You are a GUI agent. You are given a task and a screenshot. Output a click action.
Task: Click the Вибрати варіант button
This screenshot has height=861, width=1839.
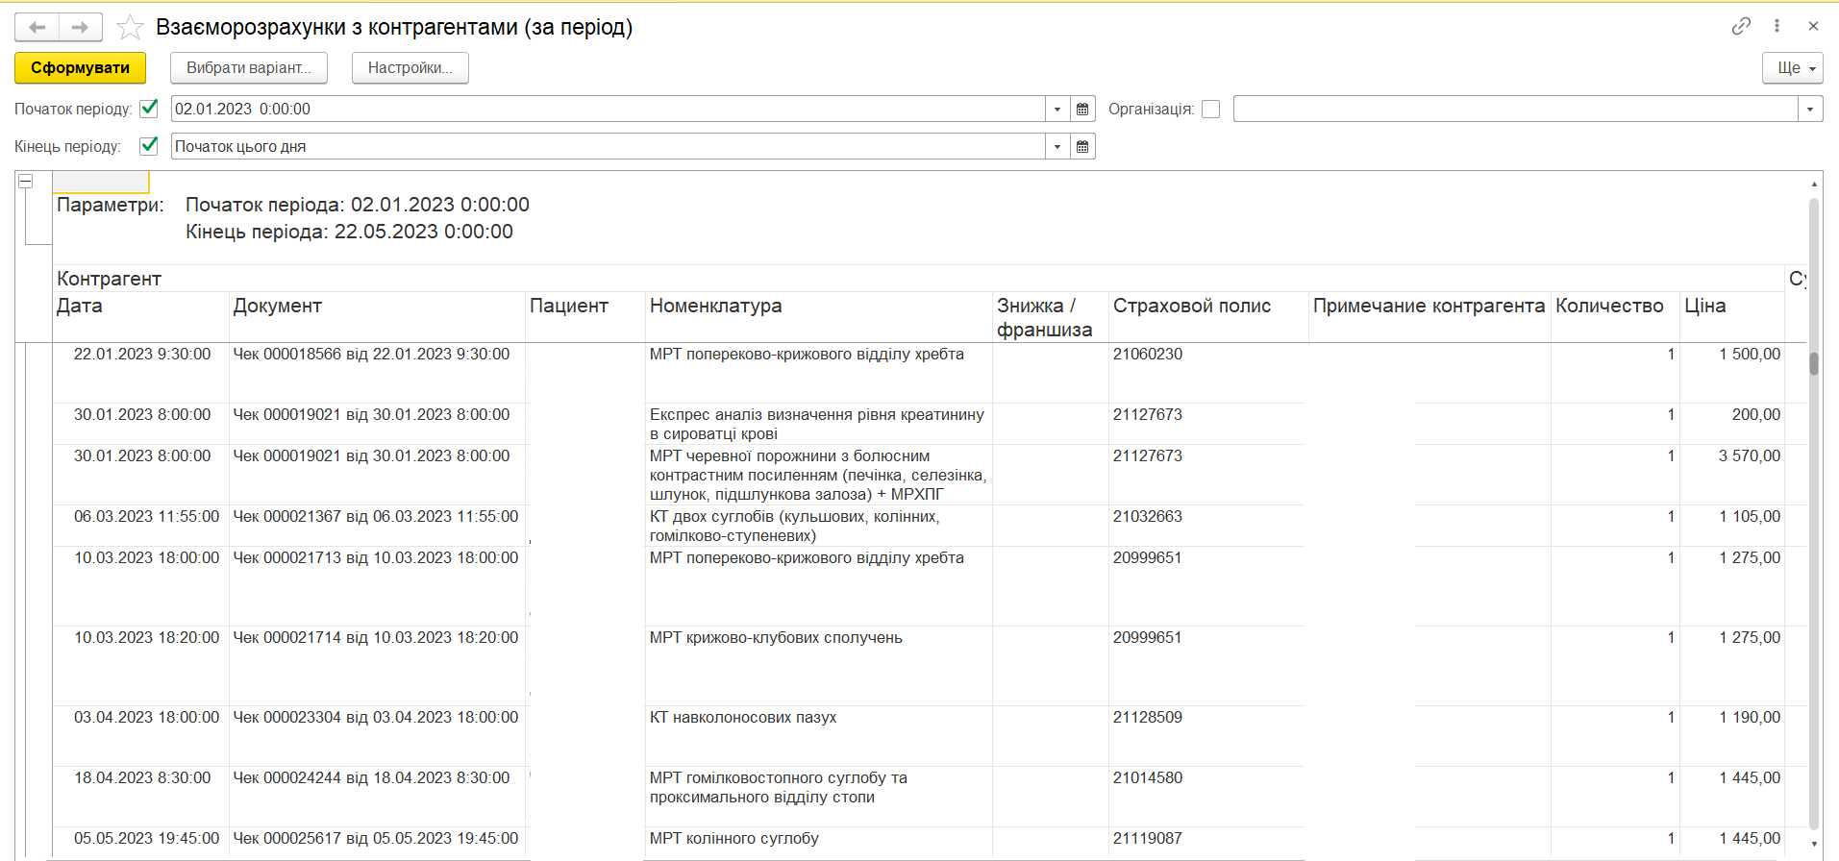248,68
